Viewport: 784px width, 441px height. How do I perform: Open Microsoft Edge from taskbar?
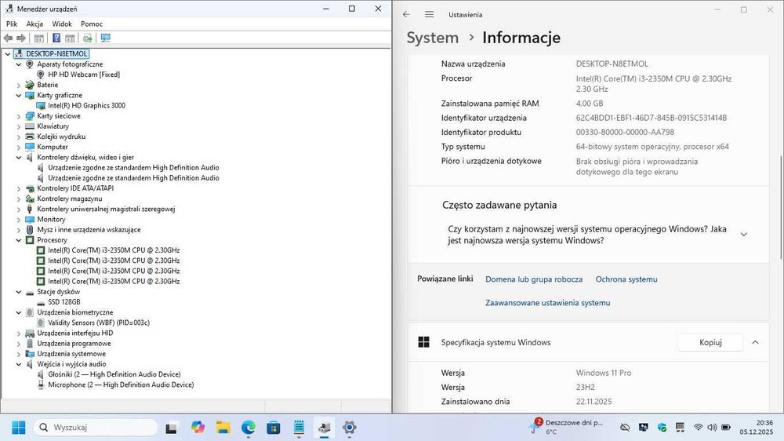point(248,428)
